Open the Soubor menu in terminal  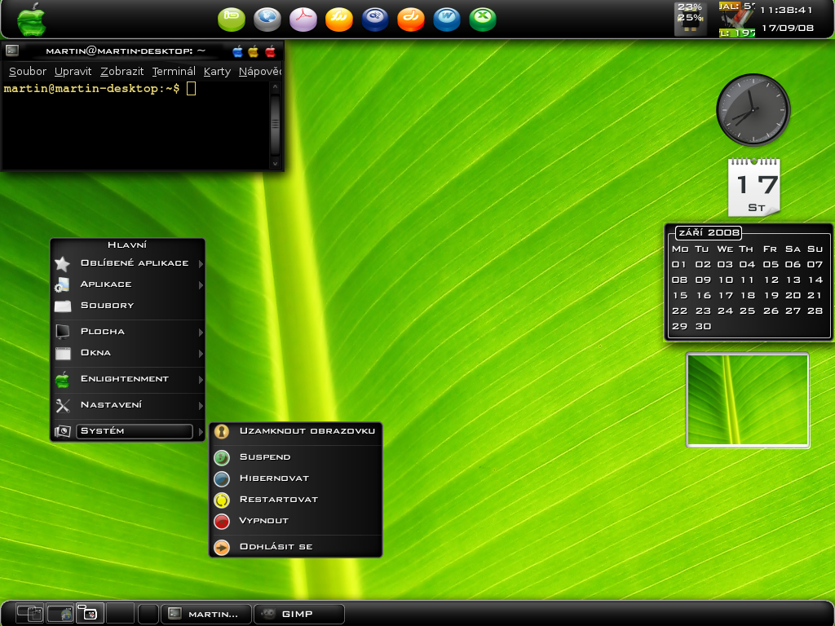point(28,72)
